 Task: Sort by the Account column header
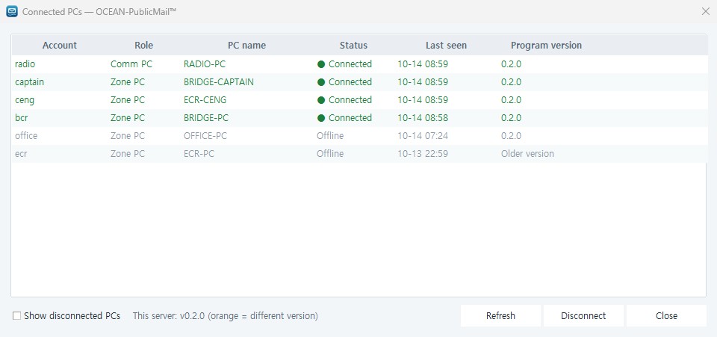(x=60, y=46)
